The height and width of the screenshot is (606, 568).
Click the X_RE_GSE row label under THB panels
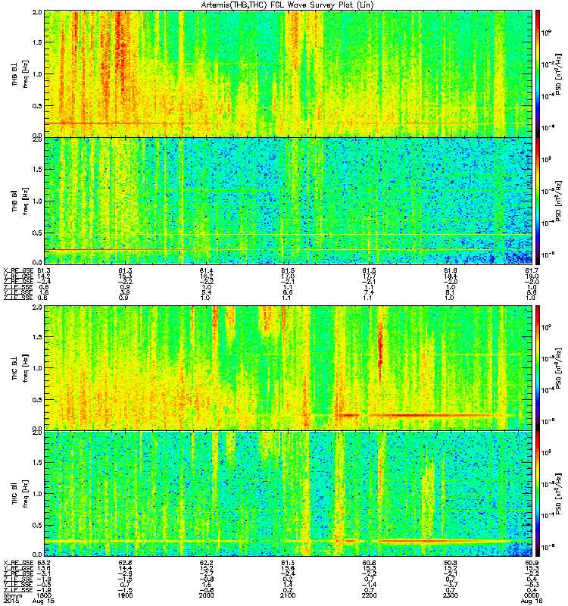point(18,270)
